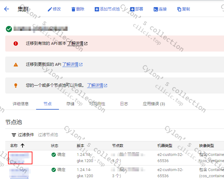Switch to the 可观测性 tab
Viewport: 224px width, 180px height.
pyautogui.click(x=97, y=104)
